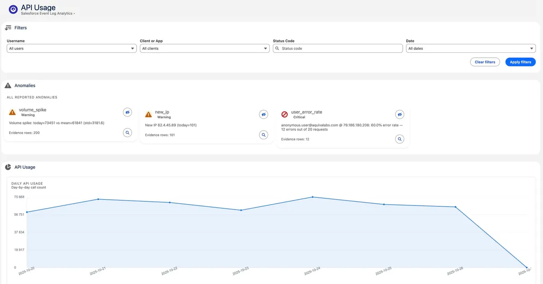This screenshot has width=543, height=284.
Task: Click the volume spike description with mean=61841
Action: [57, 123]
